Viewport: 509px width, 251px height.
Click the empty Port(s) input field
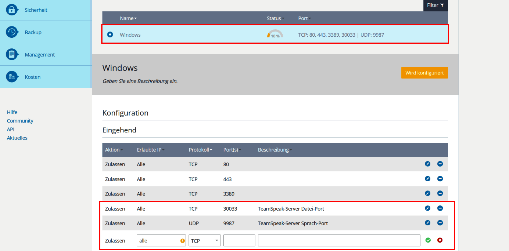click(x=239, y=240)
